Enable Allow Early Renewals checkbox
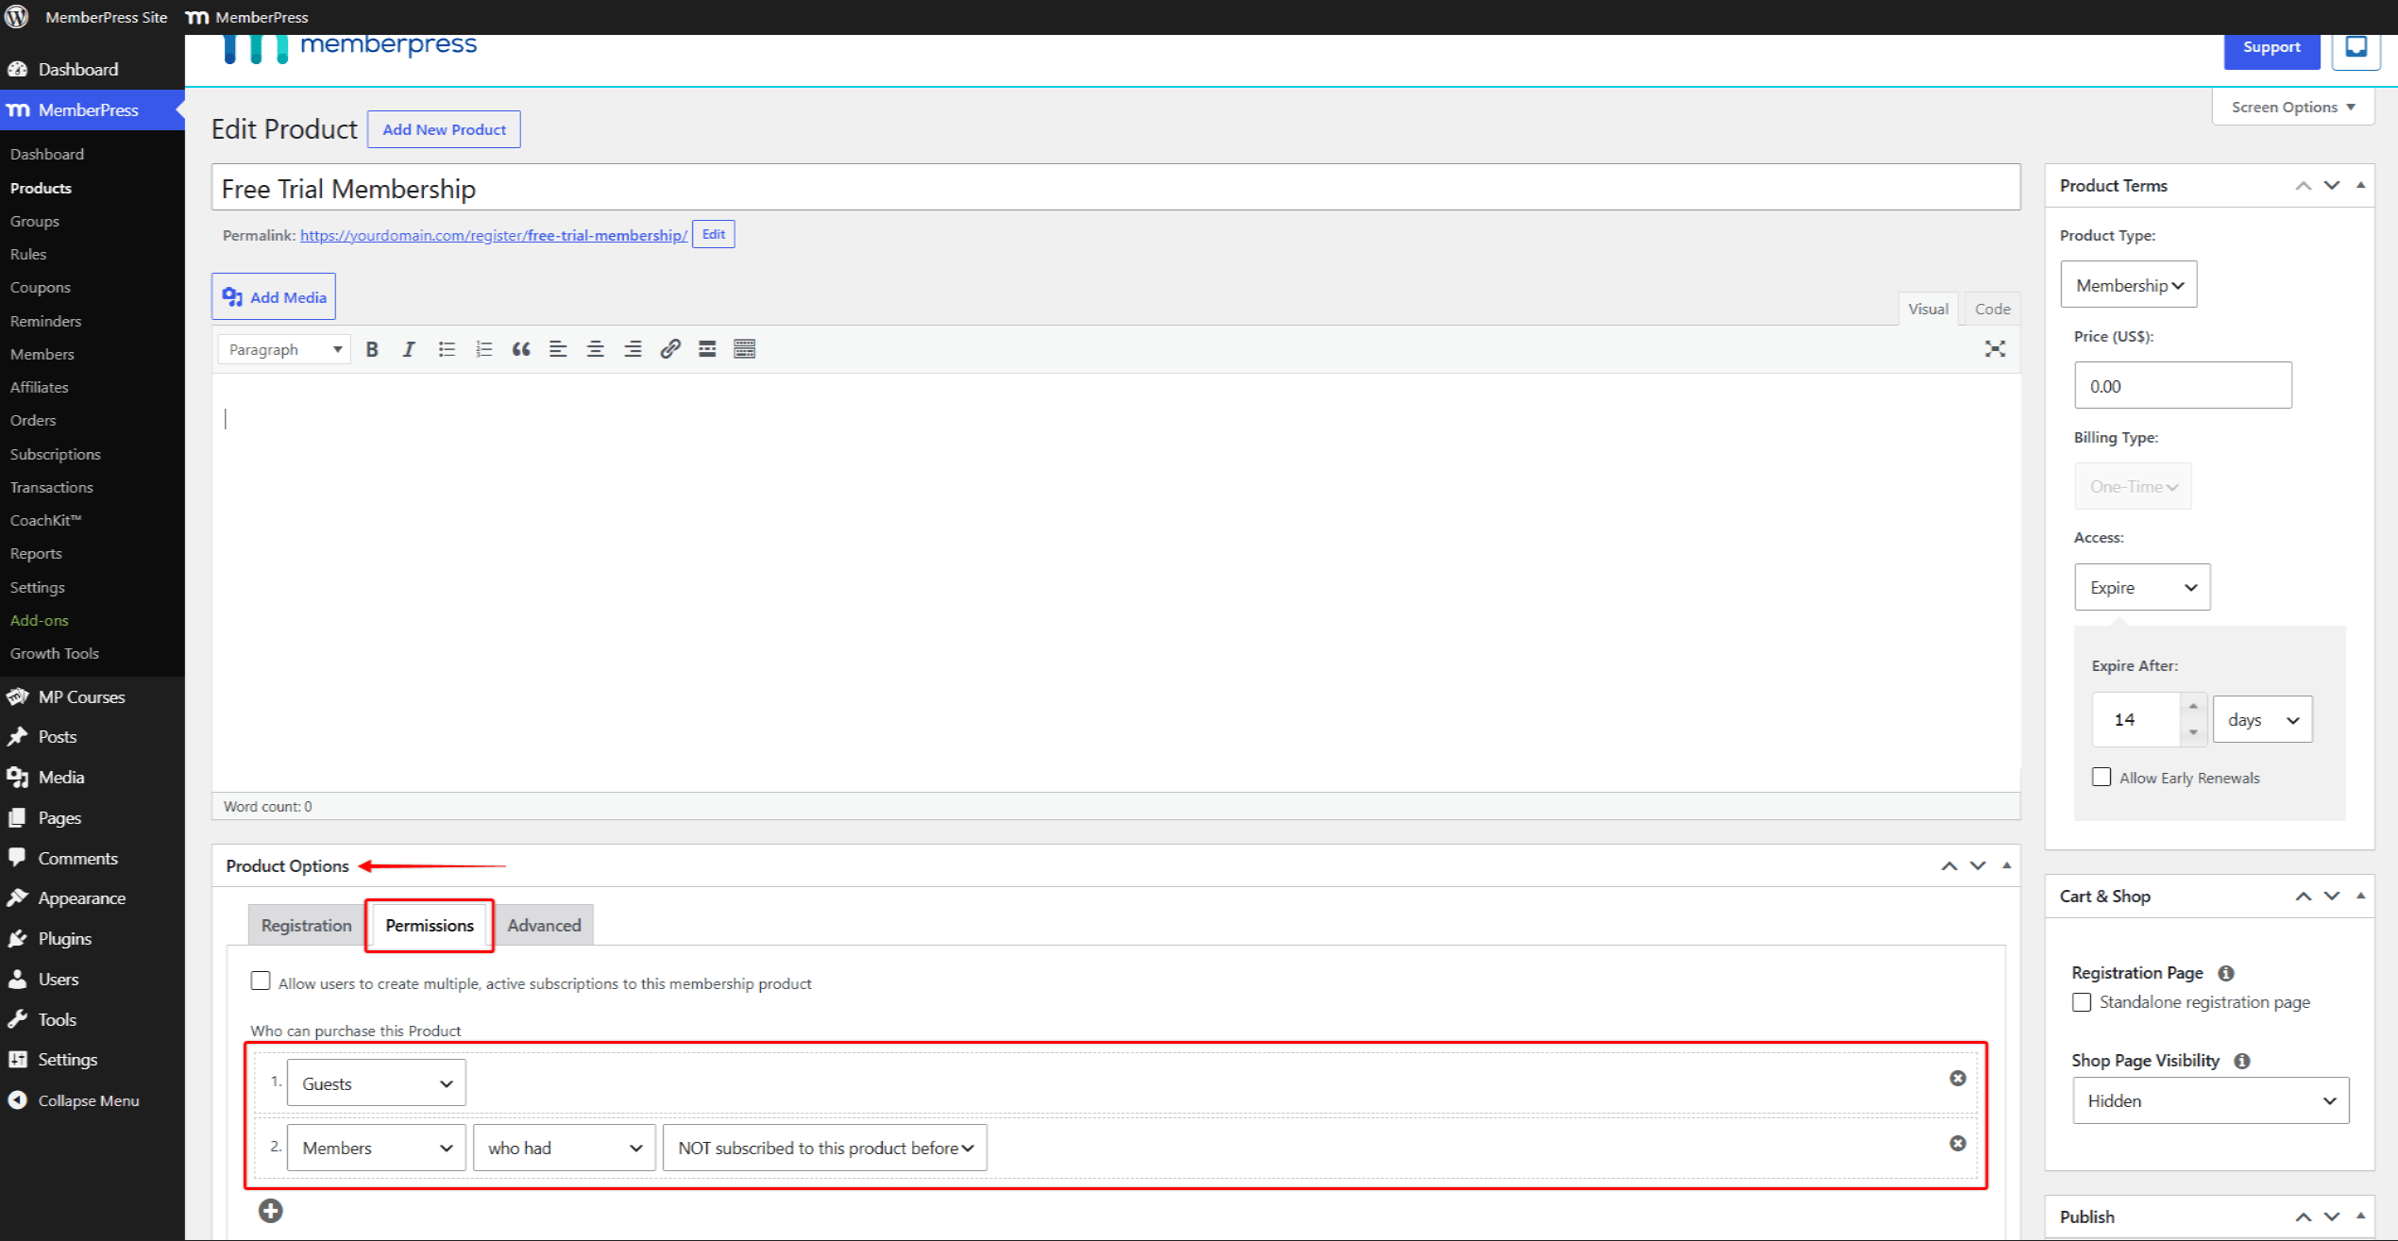The image size is (2398, 1241). pos(2102,777)
